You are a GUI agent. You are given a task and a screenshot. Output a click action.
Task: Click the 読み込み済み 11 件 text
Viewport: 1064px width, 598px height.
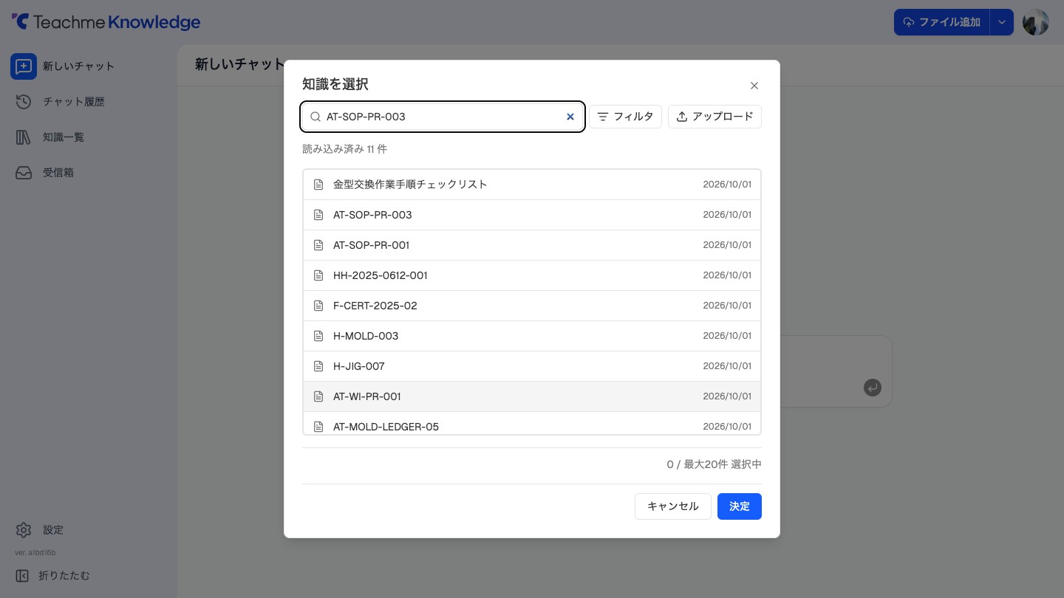point(344,149)
